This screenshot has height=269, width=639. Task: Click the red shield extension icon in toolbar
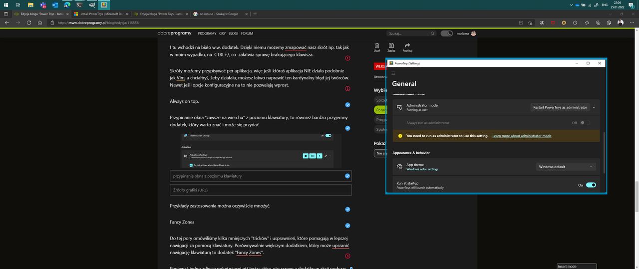(x=553, y=22)
